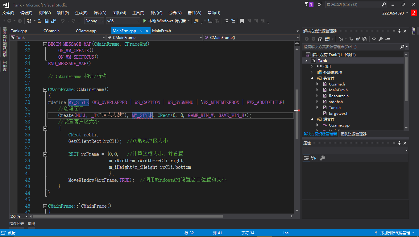
Task: Click the New Project toolbar icon
Action: point(29,21)
